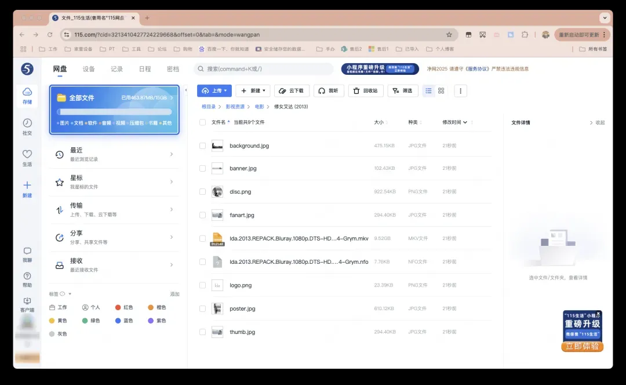
Task: Check the box next to background.jpg
Action: 203,146
